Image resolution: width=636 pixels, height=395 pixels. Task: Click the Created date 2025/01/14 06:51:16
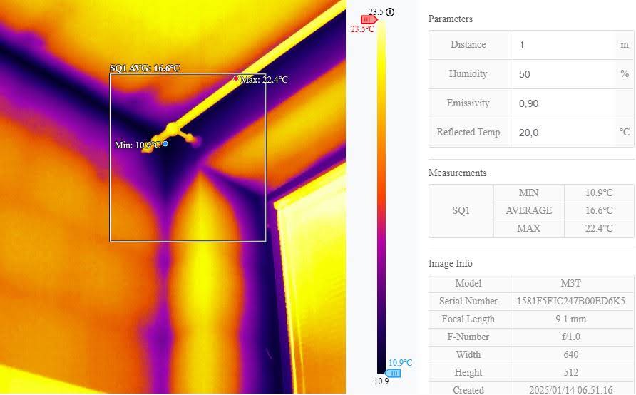[570, 389]
